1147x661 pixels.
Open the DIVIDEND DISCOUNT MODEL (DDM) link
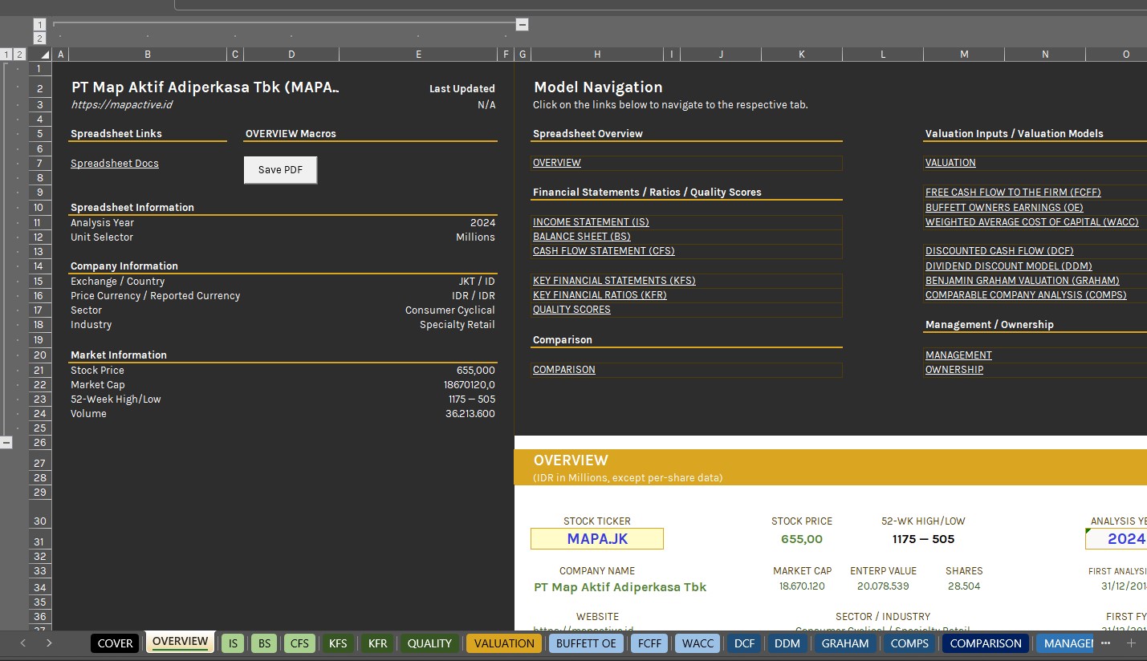click(1008, 266)
